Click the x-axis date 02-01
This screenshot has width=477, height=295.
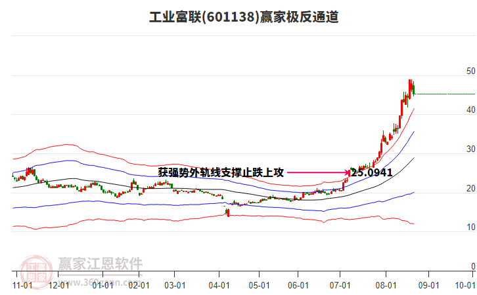click(139, 286)
